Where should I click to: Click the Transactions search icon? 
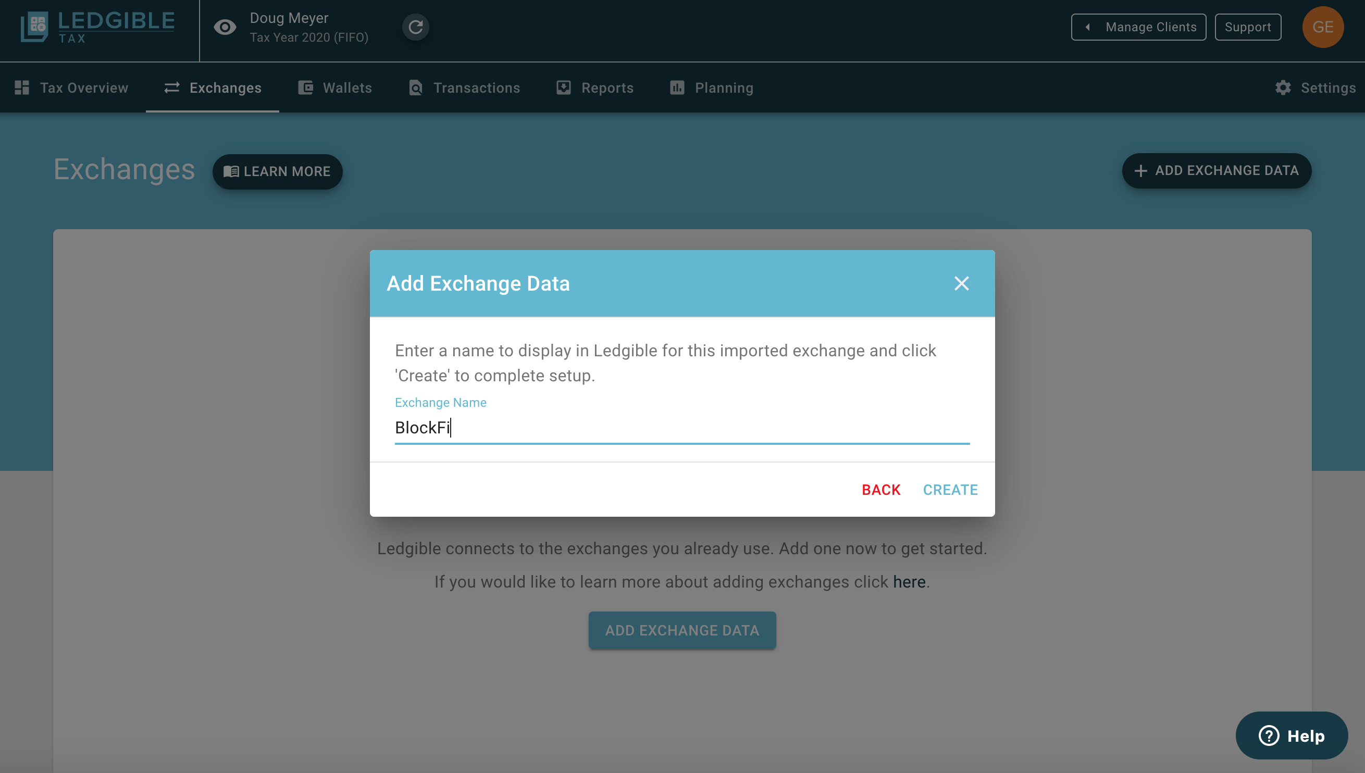point(416,88)
